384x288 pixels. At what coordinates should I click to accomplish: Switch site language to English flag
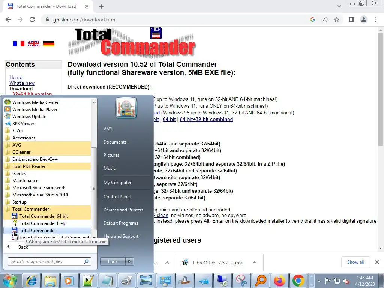pyautogui.click(x=33, y=43)
